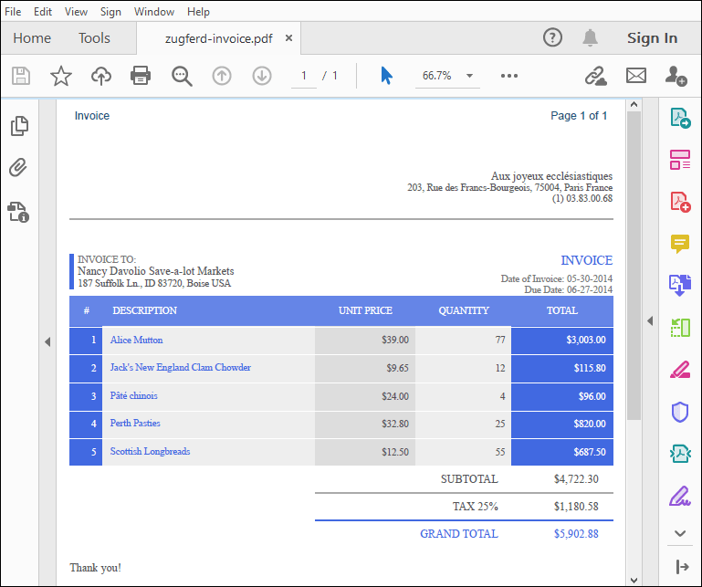Click the Perth Pasties item text
Viewport: 702px width, 587px height.
click(135, 423)
